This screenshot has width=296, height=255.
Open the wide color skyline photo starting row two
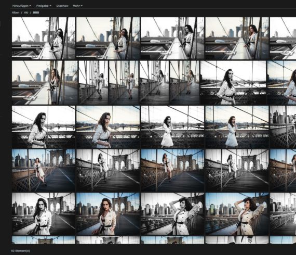click(x=45, y=82)
